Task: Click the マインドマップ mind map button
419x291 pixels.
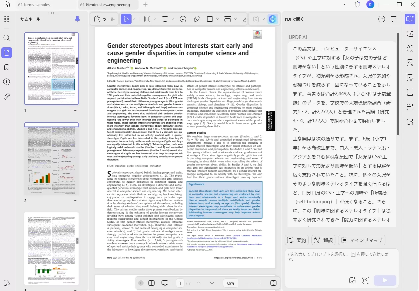Action: coord(362,240)
